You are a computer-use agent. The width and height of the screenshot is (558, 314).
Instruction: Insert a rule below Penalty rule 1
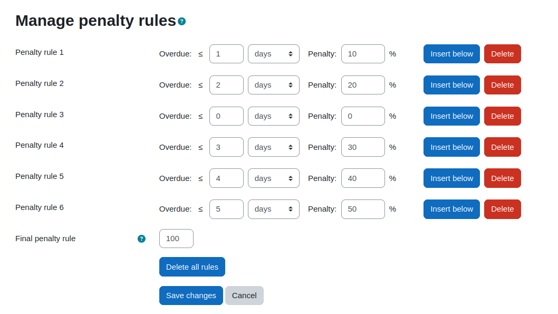[451, 54]
